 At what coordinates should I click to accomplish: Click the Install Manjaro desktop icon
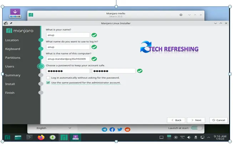(15, 13)
